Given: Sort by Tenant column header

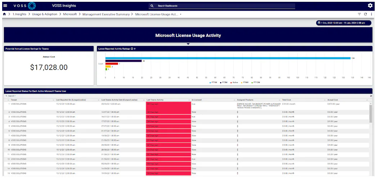Looking at the screenshot, I should pyautogui.click(x=14, y=100).
